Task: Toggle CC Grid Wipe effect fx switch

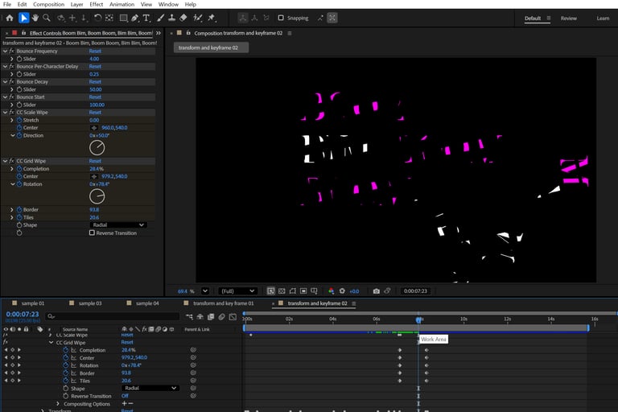Action: click(x=12, y=161)
